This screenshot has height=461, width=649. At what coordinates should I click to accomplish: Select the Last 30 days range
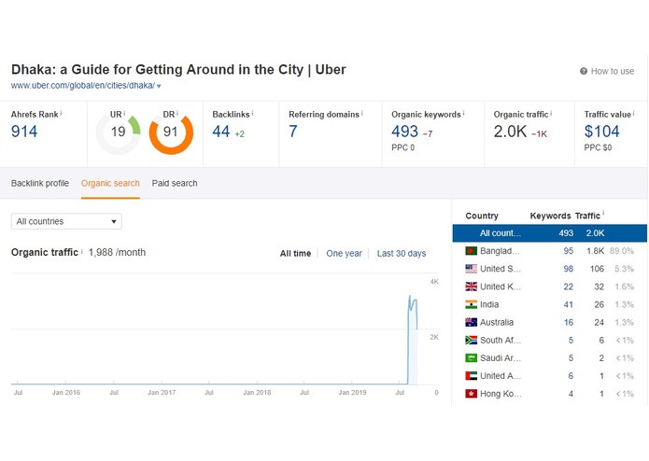[x=402, y=254]
